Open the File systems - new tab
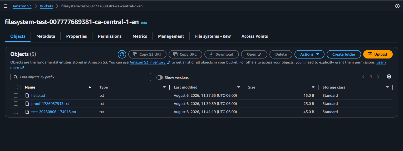The image size is (403, 151). (213, 36)
